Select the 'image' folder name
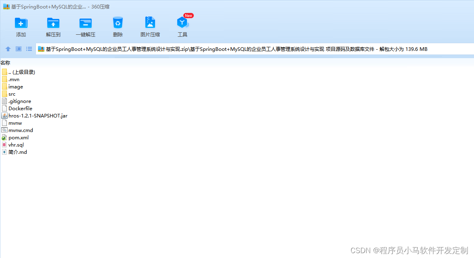 coord(16,87)
